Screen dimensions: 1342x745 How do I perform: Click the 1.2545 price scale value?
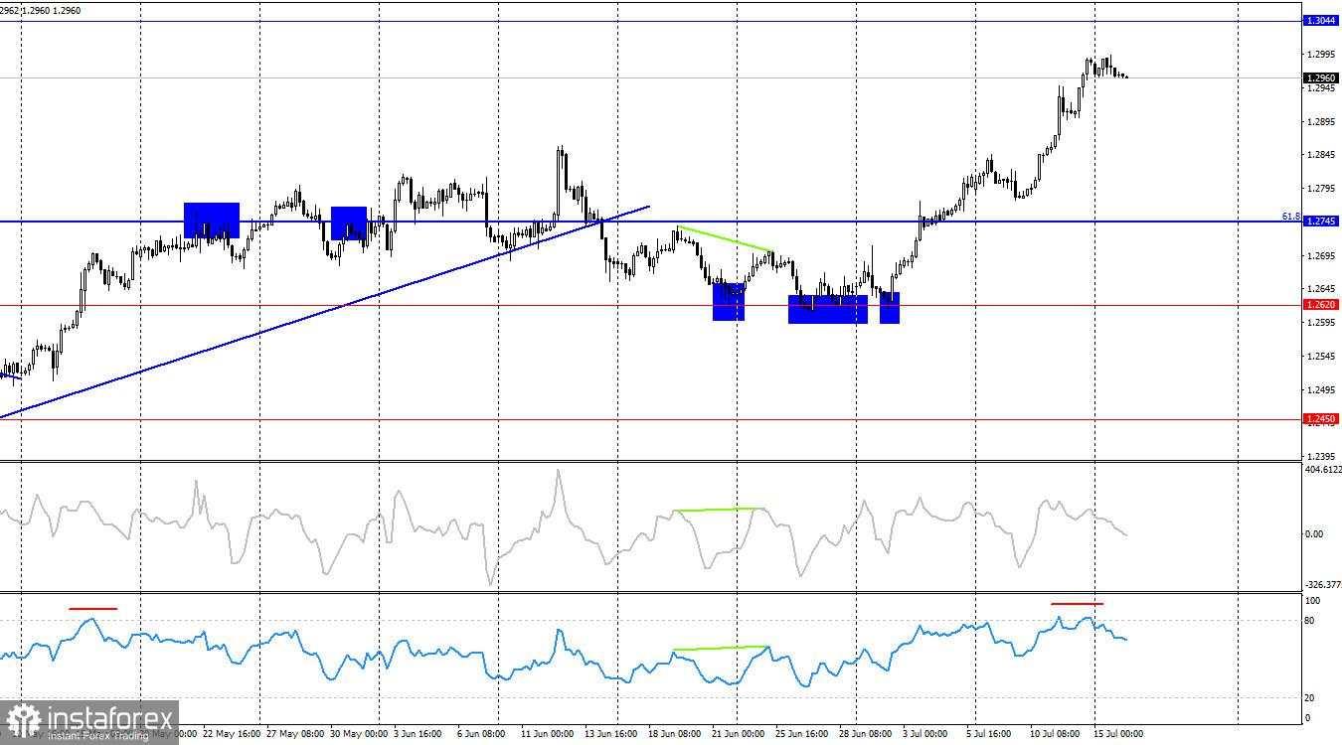point(1321,357)
